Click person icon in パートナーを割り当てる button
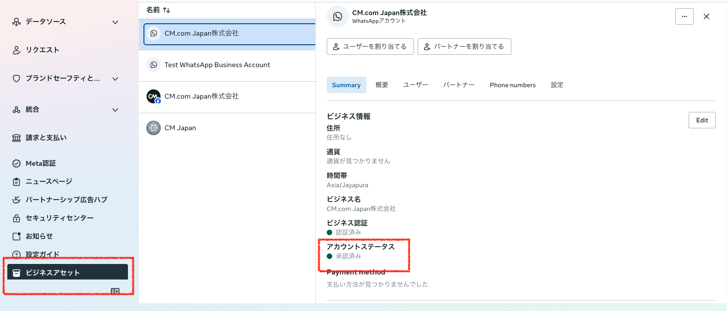Viewport: 727px width, 311px height. [x=427, y=47]
